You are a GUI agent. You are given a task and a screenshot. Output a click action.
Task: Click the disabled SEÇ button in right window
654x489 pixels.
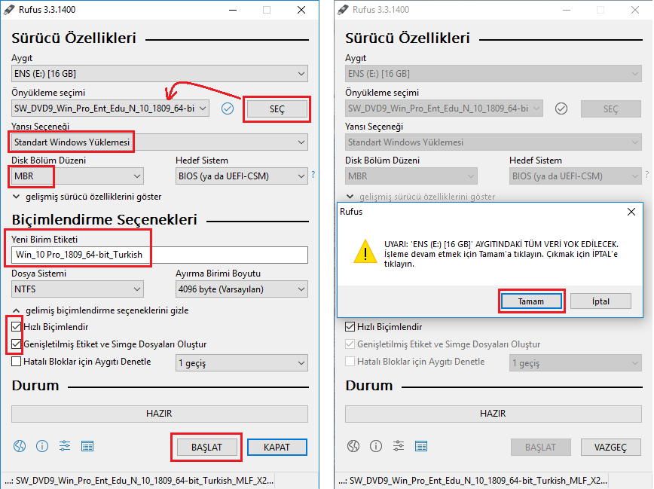tap(610, 109)
